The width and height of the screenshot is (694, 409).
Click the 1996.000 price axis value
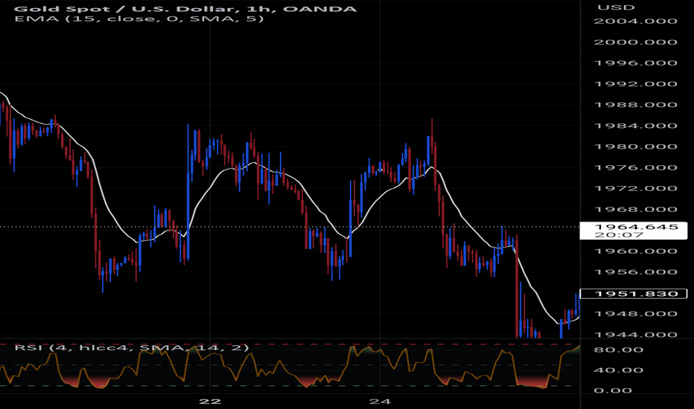(x=635, y=62)
